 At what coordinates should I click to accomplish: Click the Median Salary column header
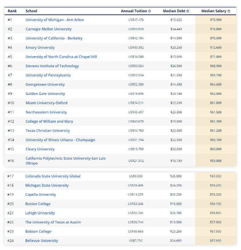click(214, 11)
